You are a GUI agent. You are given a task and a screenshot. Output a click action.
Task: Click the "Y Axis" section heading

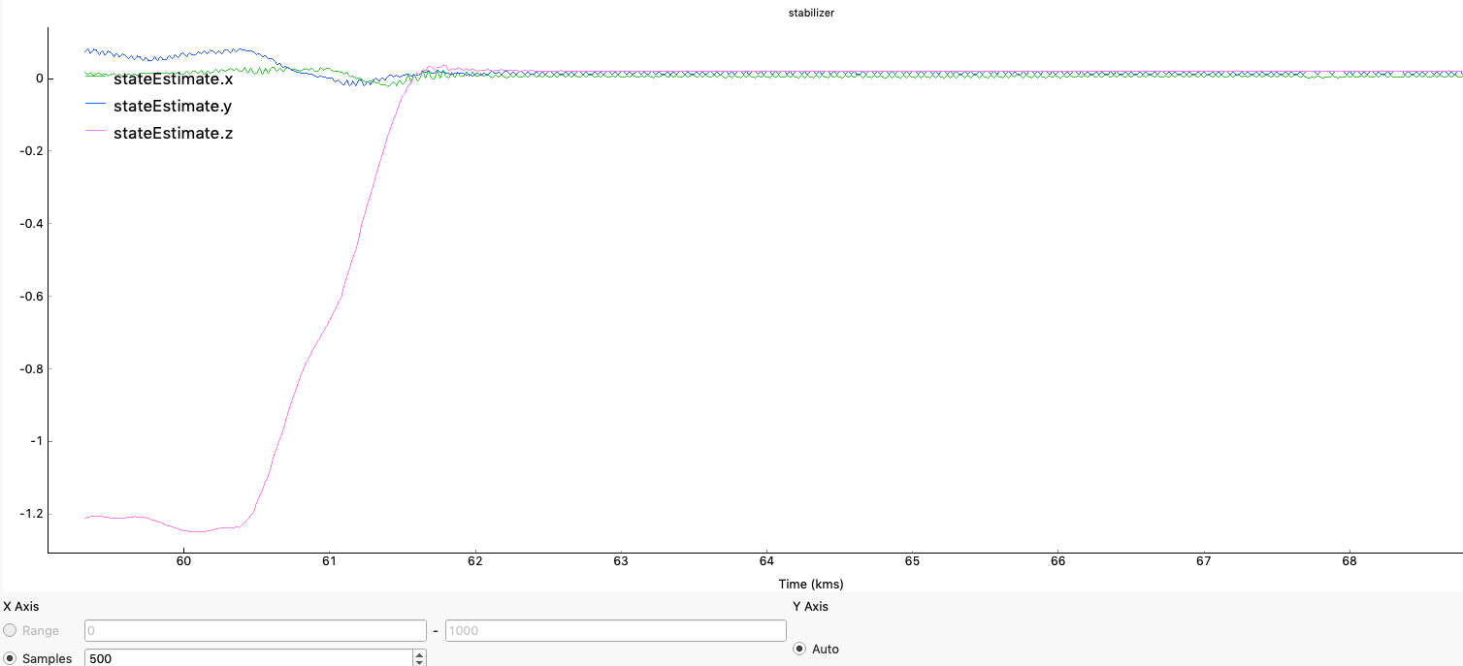(810, 607)
